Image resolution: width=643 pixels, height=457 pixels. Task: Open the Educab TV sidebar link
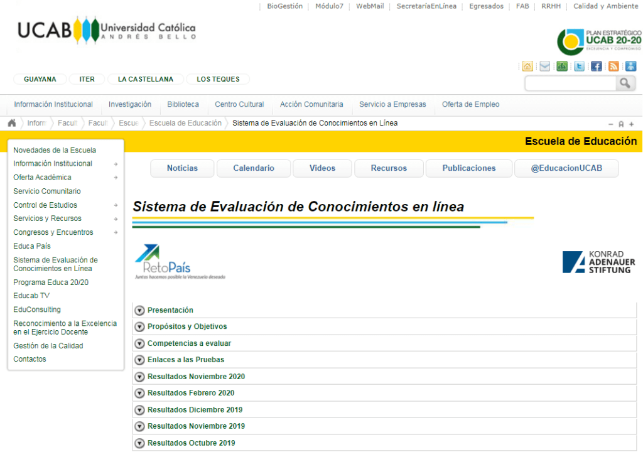(31, 296)
